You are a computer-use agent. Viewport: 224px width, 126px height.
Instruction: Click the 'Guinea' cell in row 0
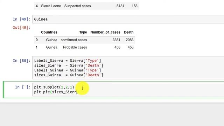click(51, 40)
